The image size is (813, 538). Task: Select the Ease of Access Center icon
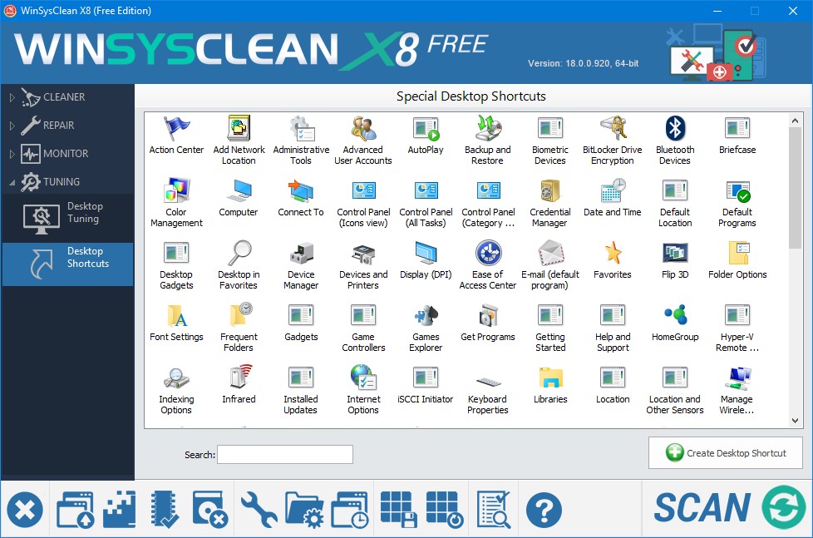coord(488,253)
